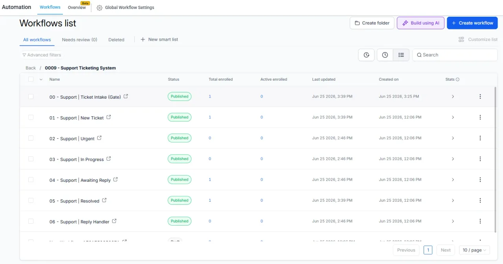Image resolution: width=503 pixels, height=264 pixels.
Task: Expand stats chevron for 02 Urgent
Action: click(x=453, y=138)
